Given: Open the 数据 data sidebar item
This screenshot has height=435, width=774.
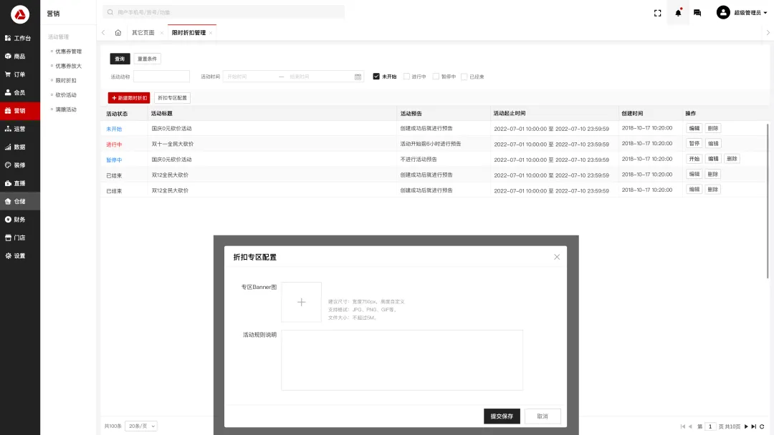Looking at the screenshot, I should point(20,147).
